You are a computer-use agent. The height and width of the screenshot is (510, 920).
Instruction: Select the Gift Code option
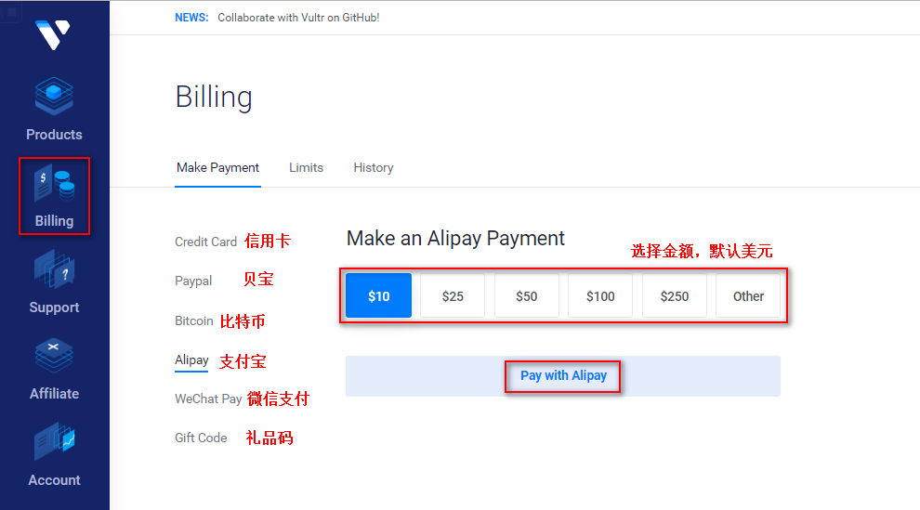pyautogui.click(x=201, y=438)
